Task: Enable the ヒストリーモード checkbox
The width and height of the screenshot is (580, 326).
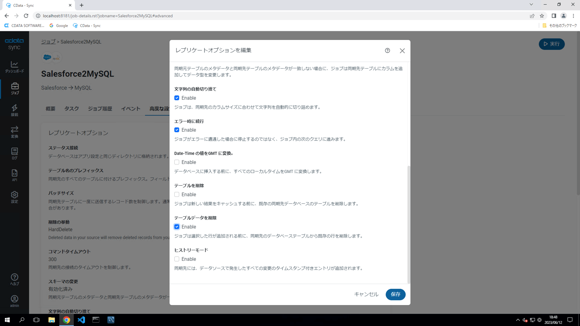Action: (x=177, y=259)
